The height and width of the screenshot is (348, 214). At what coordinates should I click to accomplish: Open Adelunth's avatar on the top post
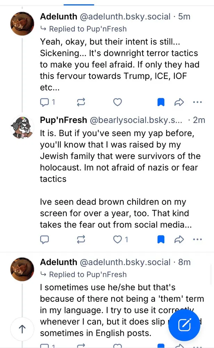[x=23, y=24]
